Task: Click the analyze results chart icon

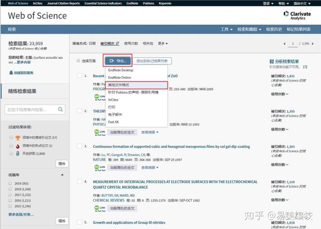Action: pyautogui.click(x=271, y=61)
